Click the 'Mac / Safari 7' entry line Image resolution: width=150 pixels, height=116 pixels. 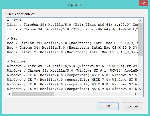pos(72,52)
